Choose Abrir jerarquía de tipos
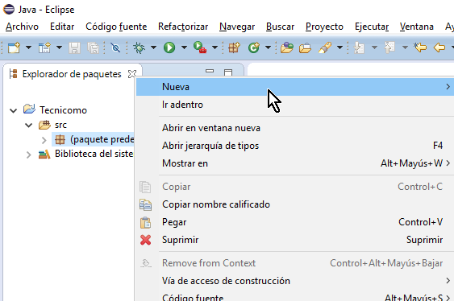Image resolution: width=454 pixels, height=301 pixels. click(x=295, y=146)
